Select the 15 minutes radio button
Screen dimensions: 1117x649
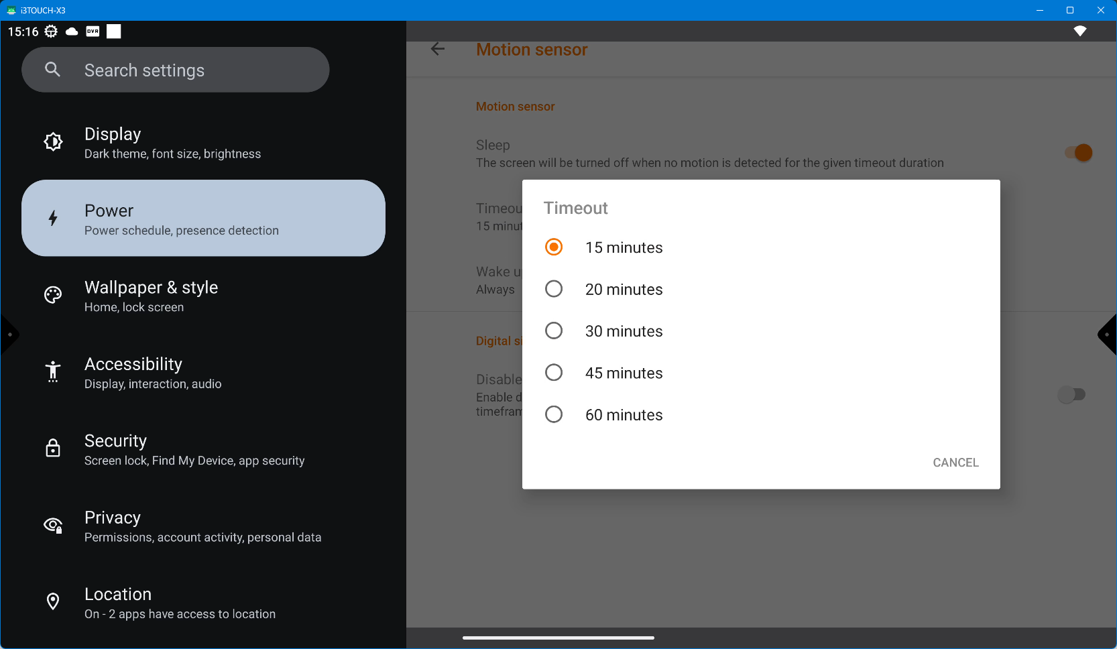[554, 247]
